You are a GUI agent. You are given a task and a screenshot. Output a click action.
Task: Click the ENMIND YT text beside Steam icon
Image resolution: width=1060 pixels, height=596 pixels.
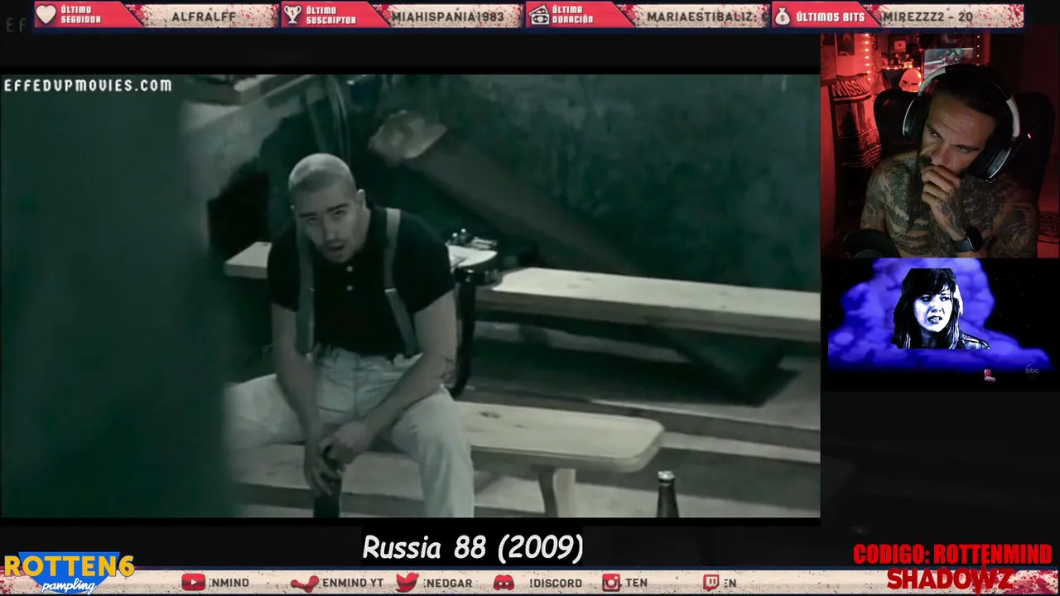tap(352, 583)
